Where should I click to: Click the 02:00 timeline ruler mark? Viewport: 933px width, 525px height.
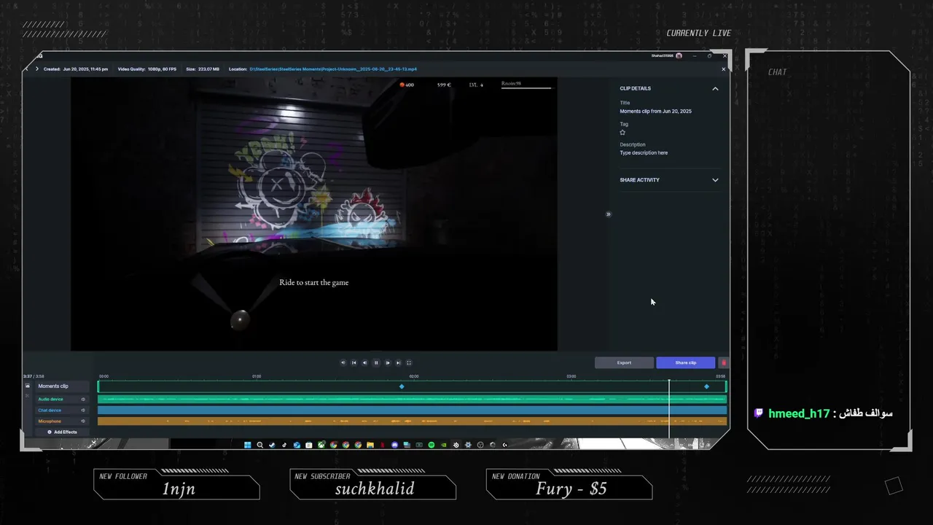414,376
